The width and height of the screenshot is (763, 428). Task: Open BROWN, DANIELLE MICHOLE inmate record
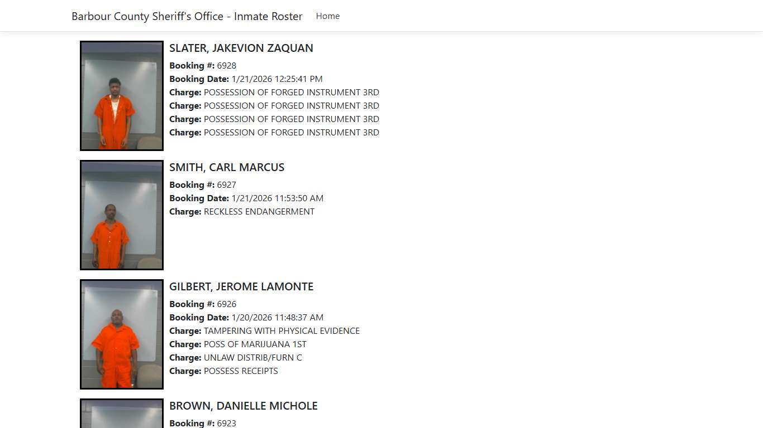click(244, 406)
